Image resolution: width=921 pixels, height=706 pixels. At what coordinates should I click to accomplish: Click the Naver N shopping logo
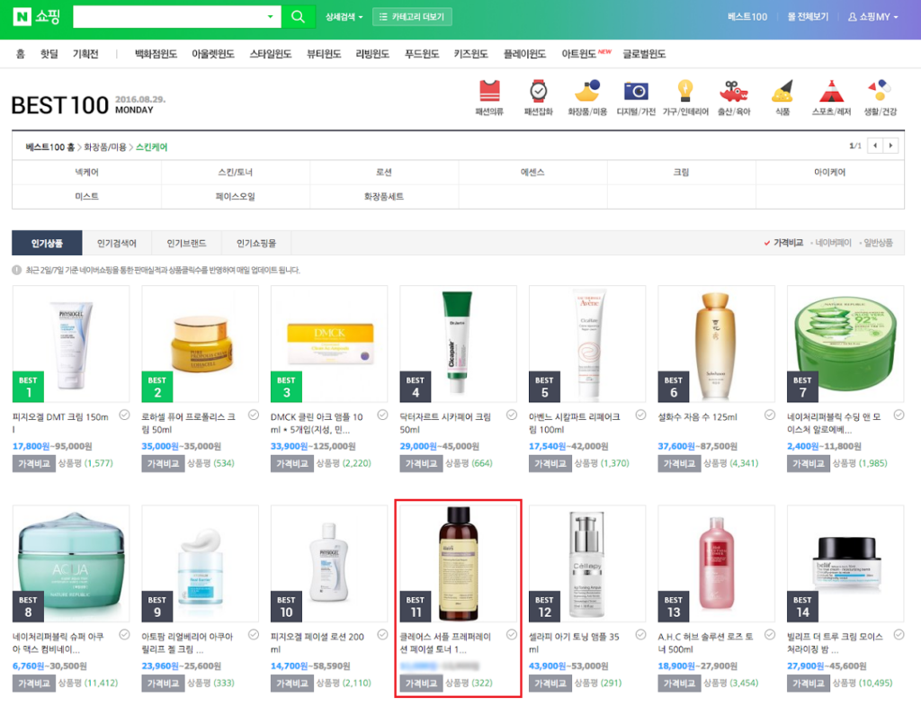pos(36,16)
